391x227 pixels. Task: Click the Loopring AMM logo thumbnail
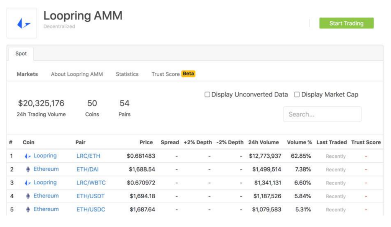(x=22, y=23)
